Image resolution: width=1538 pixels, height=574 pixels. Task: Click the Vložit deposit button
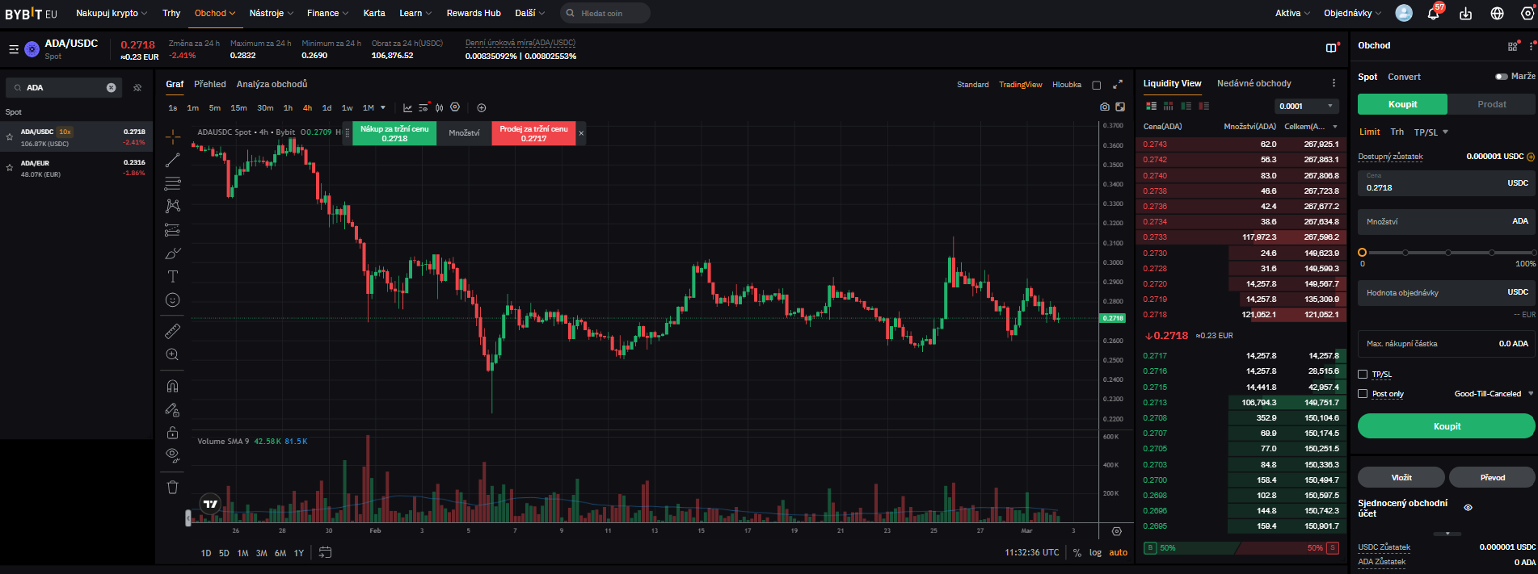[1401, 477]
